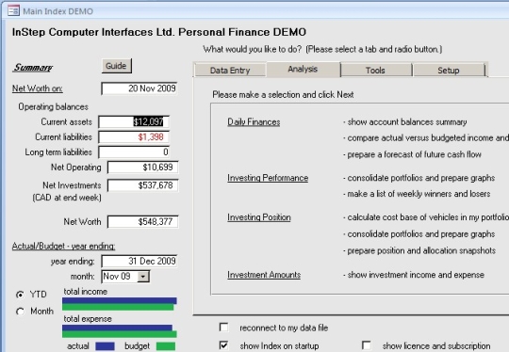
Task: Click the Long term liabilities field
Action: pyautogui.click(x=134, y=152)
